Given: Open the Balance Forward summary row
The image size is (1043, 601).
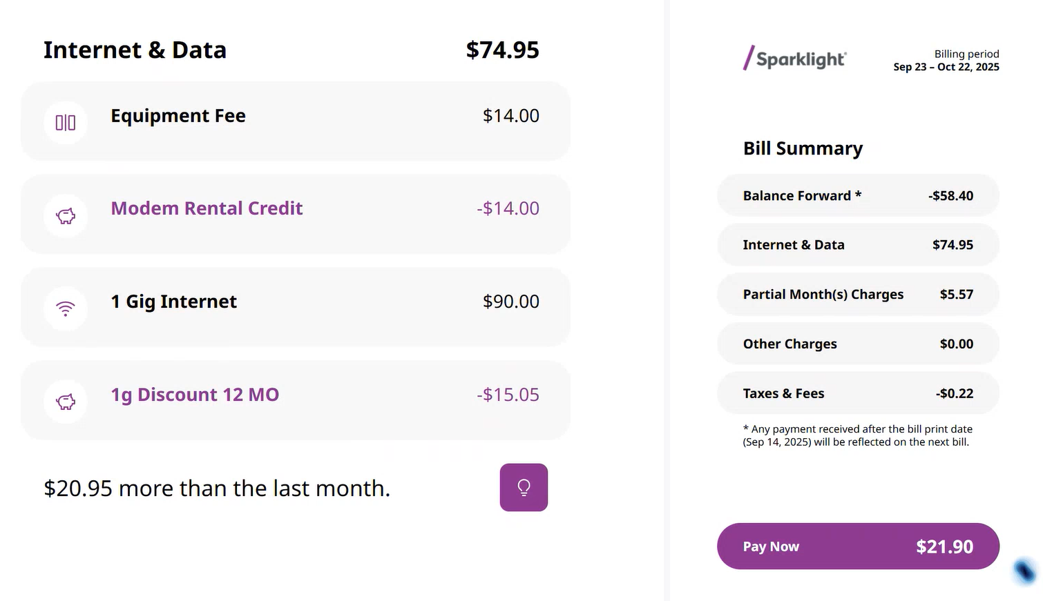Looking at the screenshot, I should (858, 196).
